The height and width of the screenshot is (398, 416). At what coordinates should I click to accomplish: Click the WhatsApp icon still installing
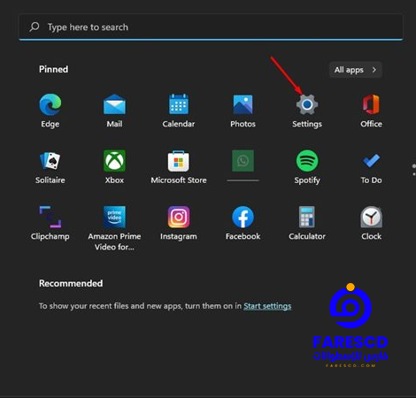[243, 161]
